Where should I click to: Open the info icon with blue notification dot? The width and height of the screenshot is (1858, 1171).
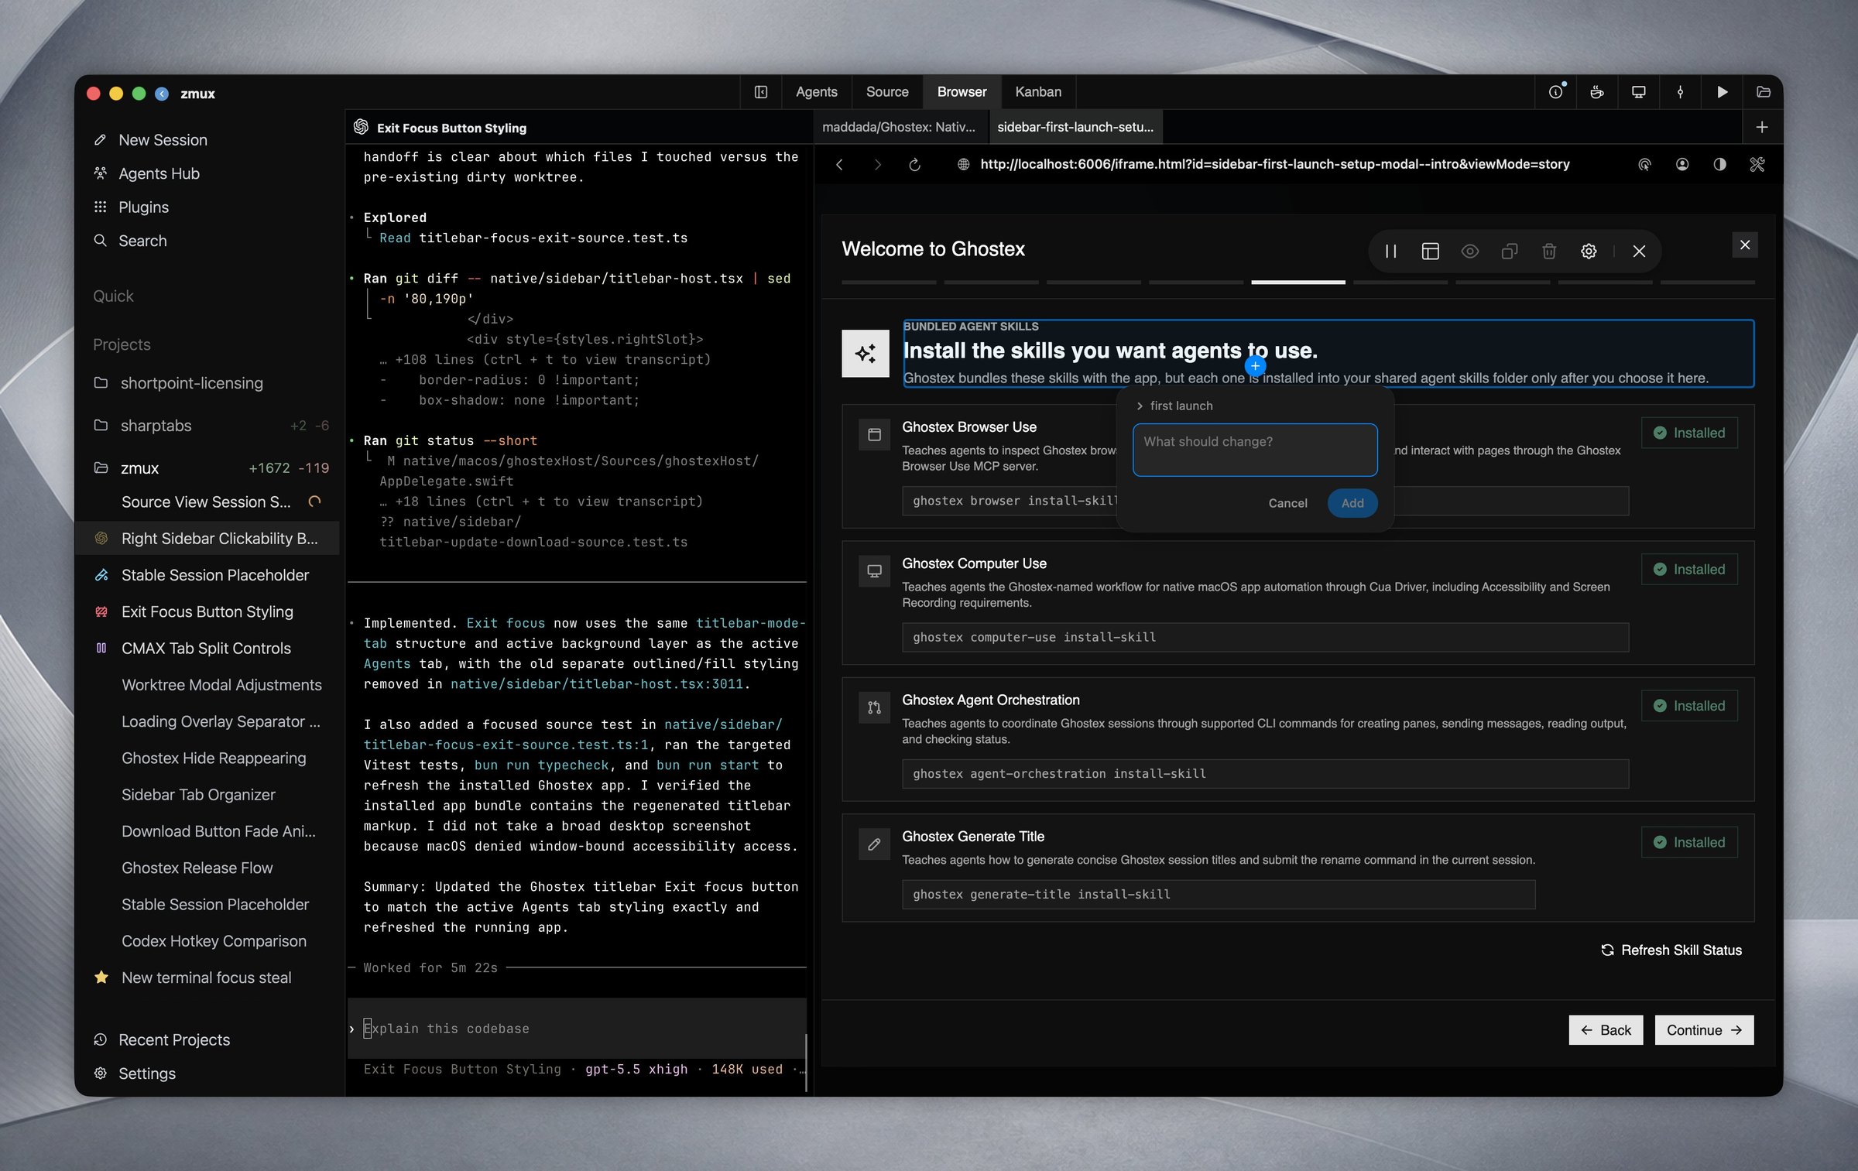pos(1556,92)
